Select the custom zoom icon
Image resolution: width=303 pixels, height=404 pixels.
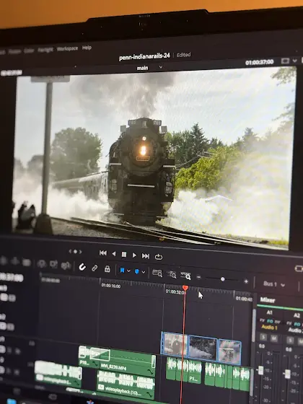pyautogui.click(x=186, y=276)
